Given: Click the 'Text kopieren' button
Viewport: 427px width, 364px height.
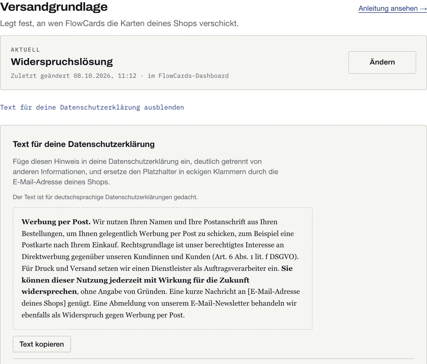Looking at the screenshot, I should pyautogui.click(x=42, y=344).
